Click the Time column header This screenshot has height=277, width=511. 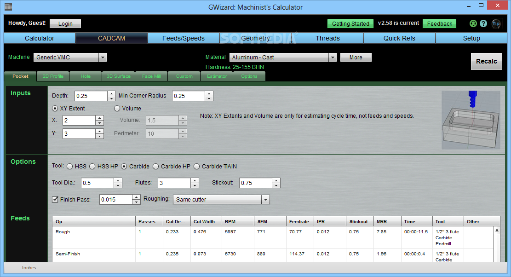417,222
